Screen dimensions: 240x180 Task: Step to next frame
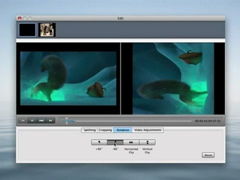tap(41, 120)
